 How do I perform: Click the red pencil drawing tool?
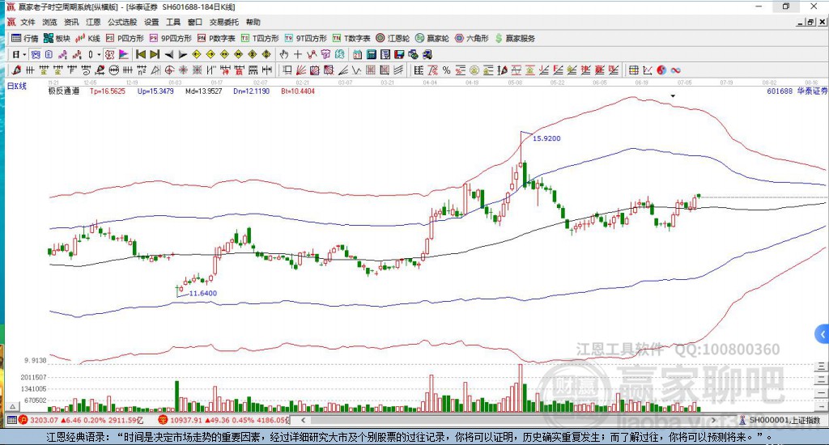pyautogui.click(x=16, y=70)
